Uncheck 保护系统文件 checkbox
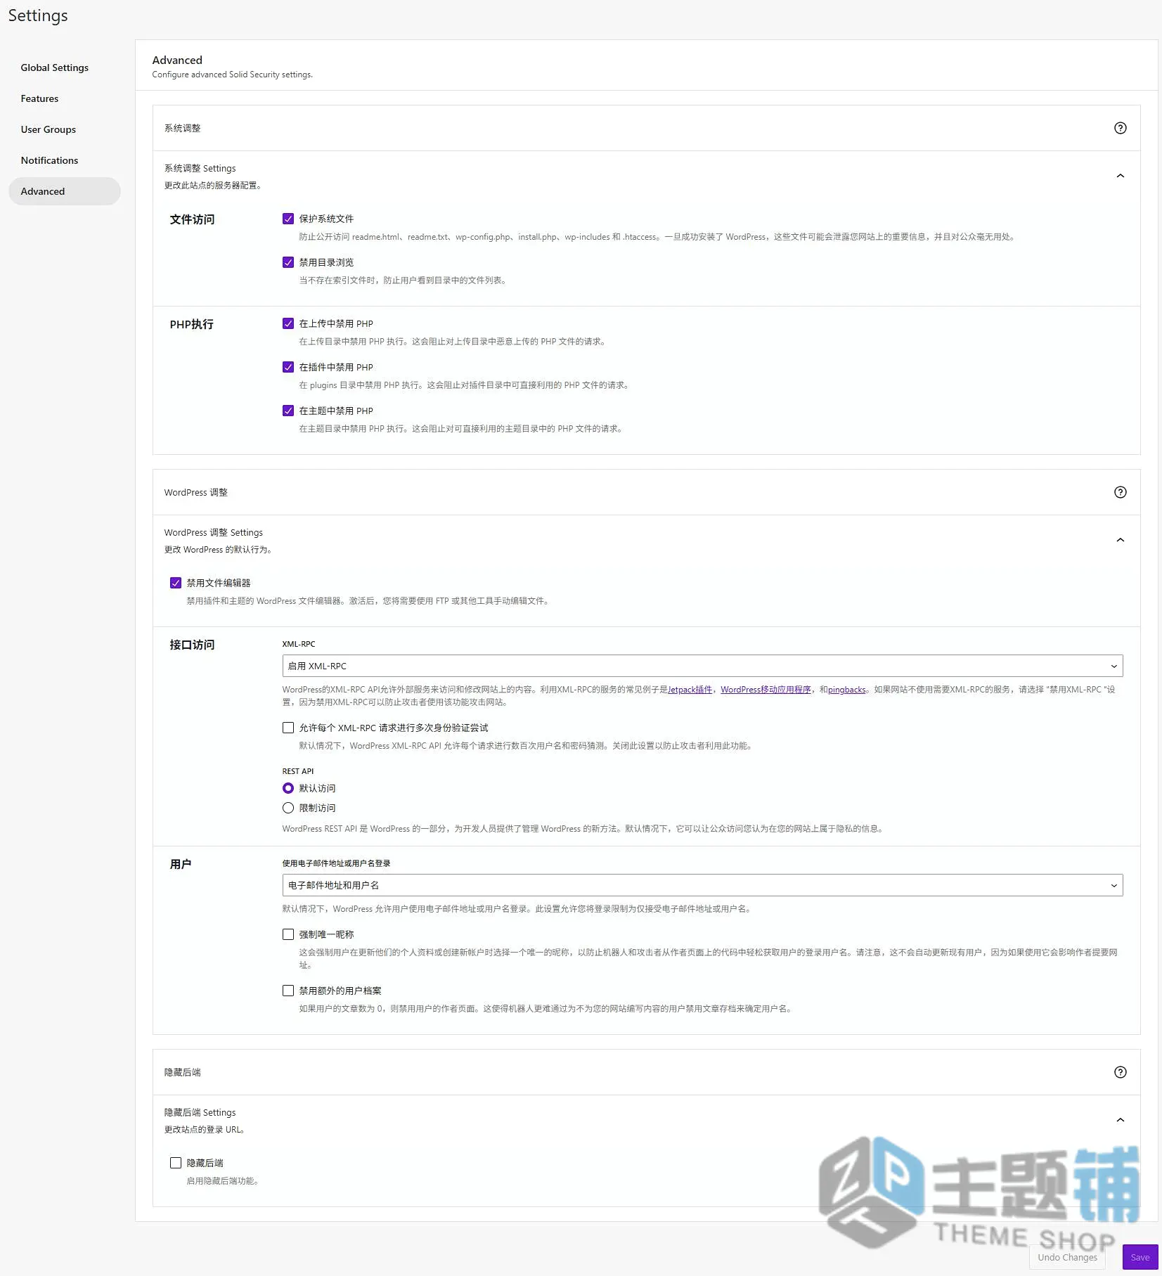Screen dimensions: 1162x1276 coord(288,219)
